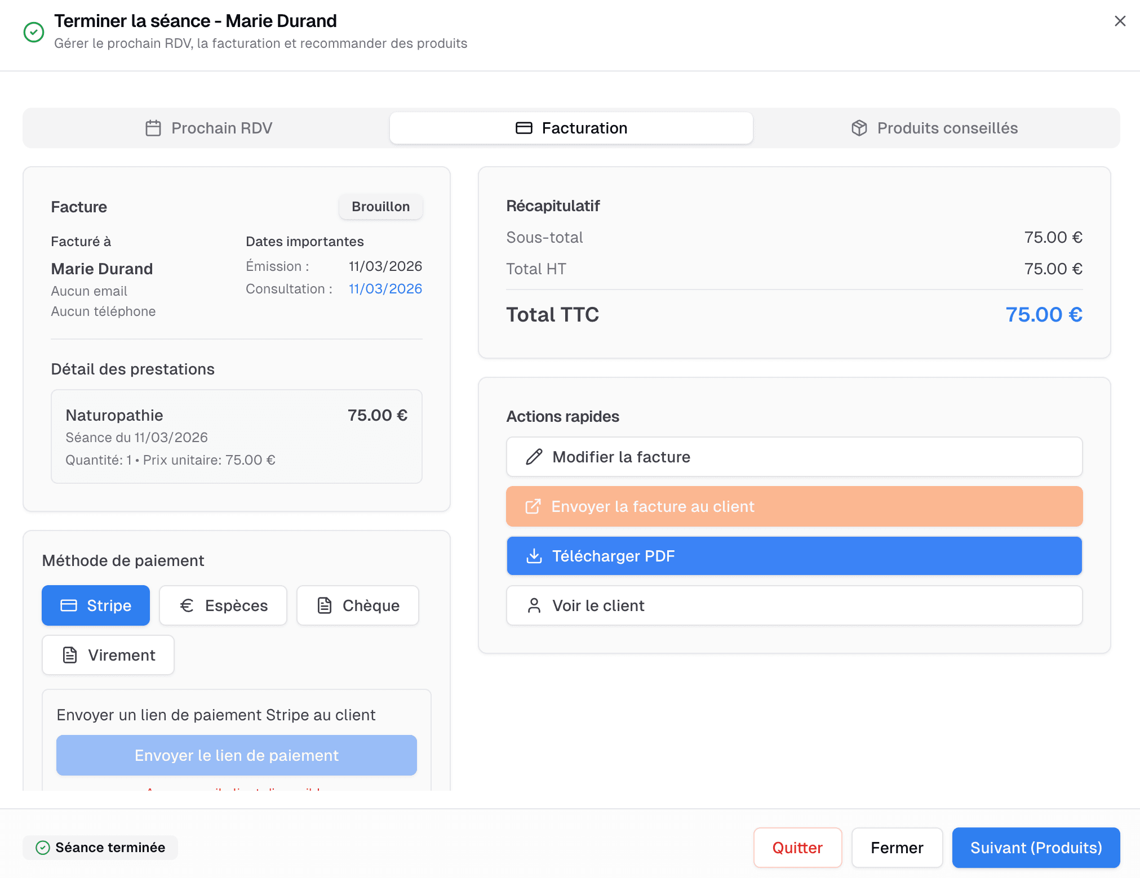Click the person icon on Voir le client
The width and height of the screenshot is (1140, 878).
click(534, 605)
